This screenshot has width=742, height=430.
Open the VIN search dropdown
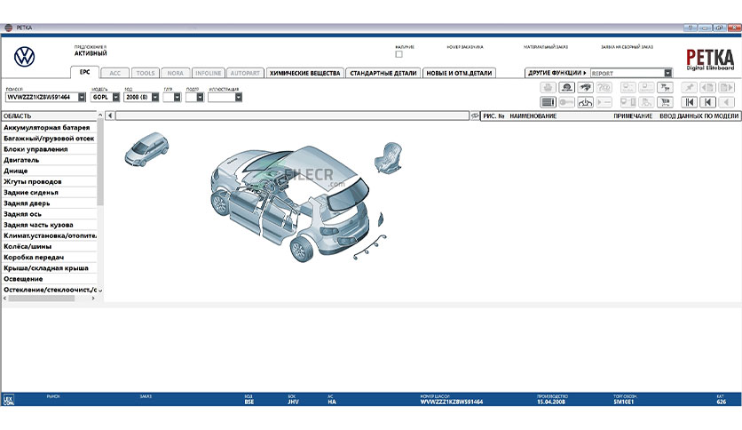point(82,98)
